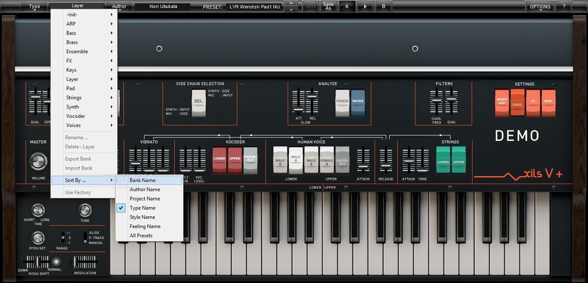Sort presets by Feeling Name
The image size is (588, 283).
(150, 226)
